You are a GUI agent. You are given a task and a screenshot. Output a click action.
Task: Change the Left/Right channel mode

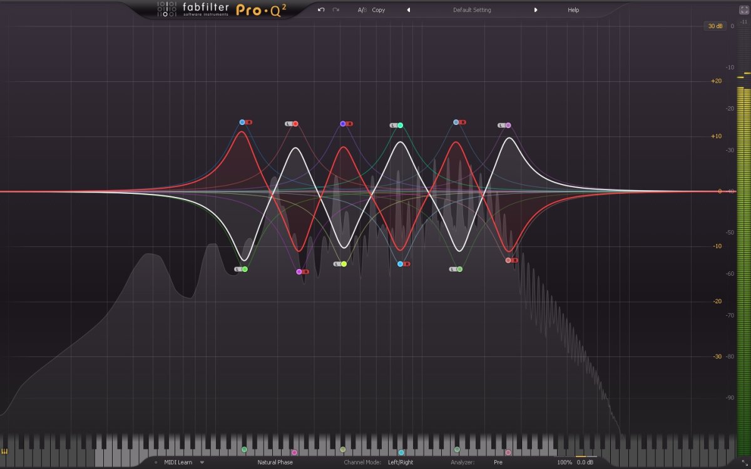(401, 462)
